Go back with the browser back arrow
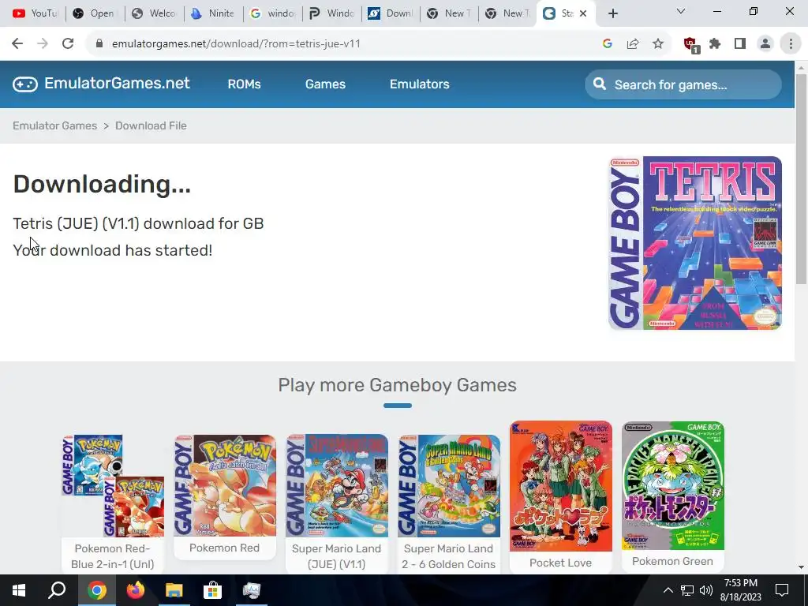The width and height of the screenshot is (808, 606). click(17, 44)
